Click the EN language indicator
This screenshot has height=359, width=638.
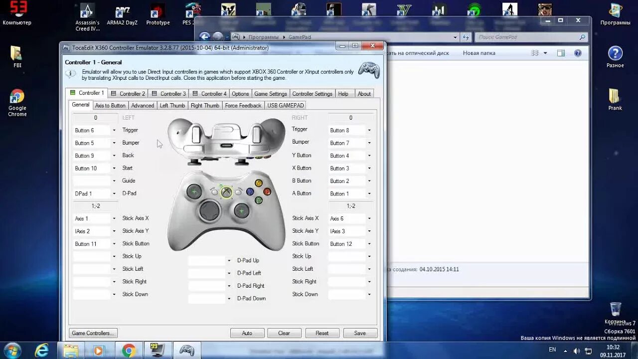[x=552, y=350]
